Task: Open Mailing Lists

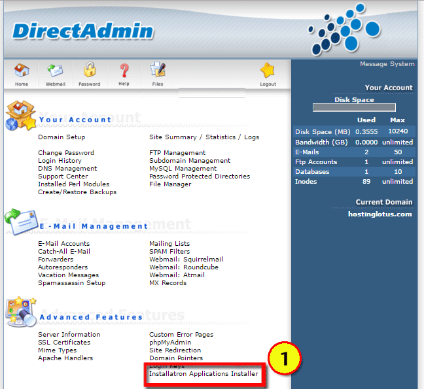Action: pos(169,244)
